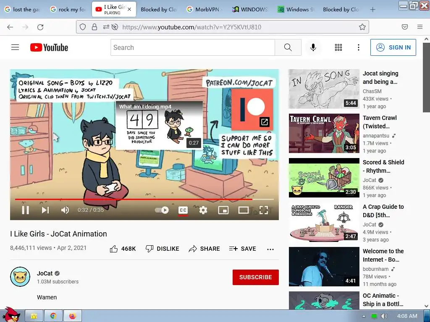Open tracking protection shield icon
The height and width of the screenshot is (322, 430).
pos(83,27)
